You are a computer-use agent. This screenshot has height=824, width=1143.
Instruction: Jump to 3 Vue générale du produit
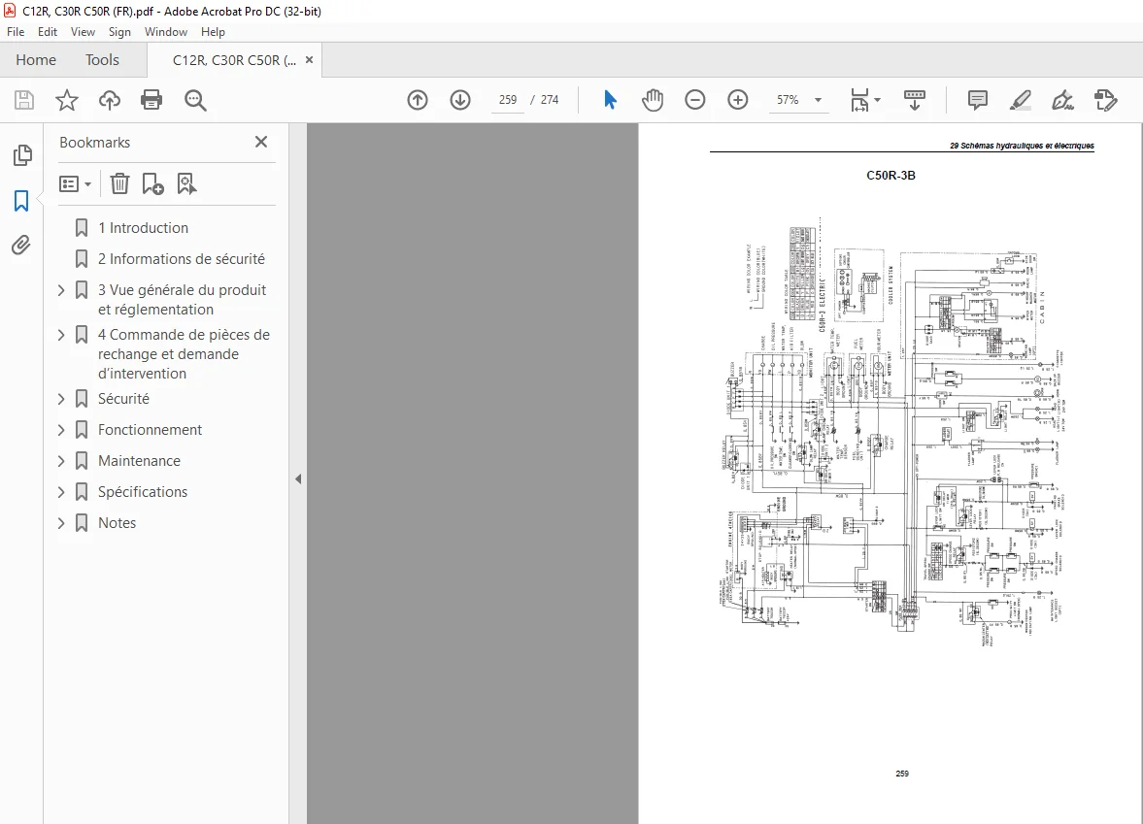tap(183, 300)
